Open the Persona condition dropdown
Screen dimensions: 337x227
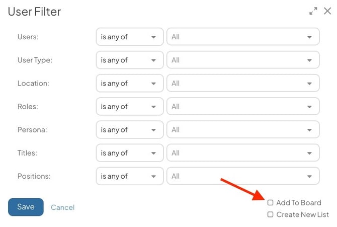[129, 130]
